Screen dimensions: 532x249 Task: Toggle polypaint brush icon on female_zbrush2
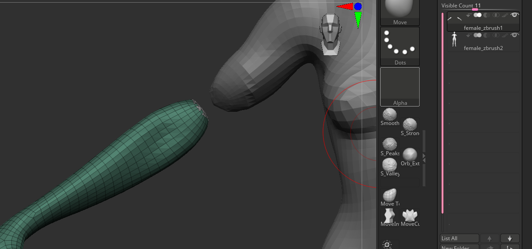505,35
